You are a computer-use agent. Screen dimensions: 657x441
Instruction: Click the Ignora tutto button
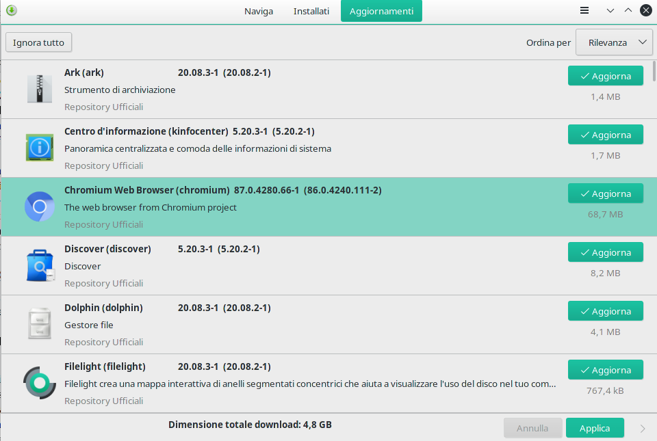pyautogui.click(x=38, y=42)
